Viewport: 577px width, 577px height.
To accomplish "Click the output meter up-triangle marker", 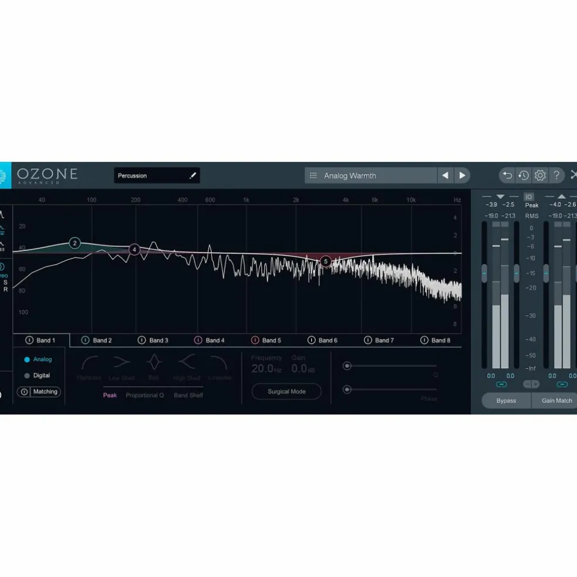I will coord(562,196).
